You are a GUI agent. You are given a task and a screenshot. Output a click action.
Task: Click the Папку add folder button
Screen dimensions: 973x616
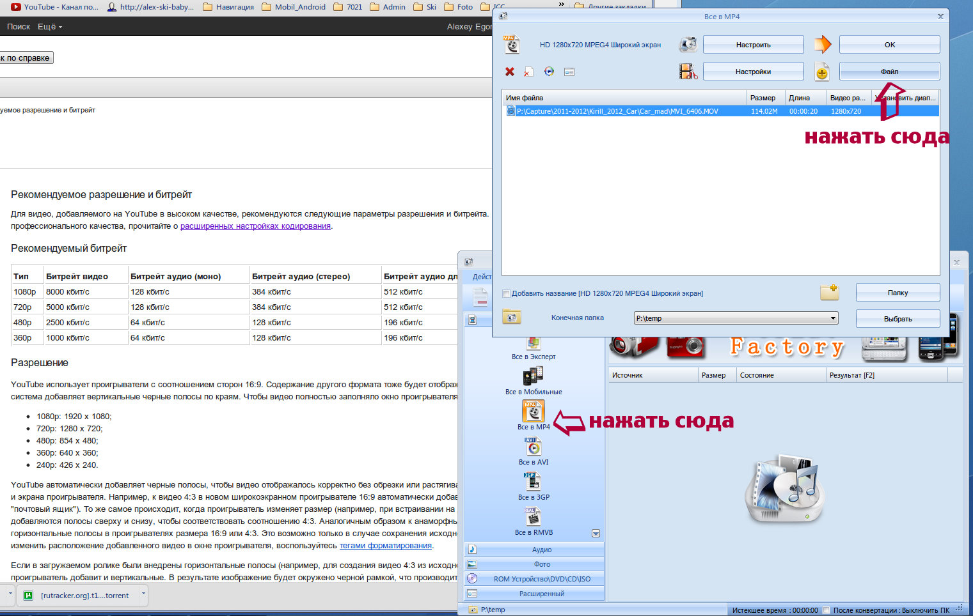[x=898, y=293]
